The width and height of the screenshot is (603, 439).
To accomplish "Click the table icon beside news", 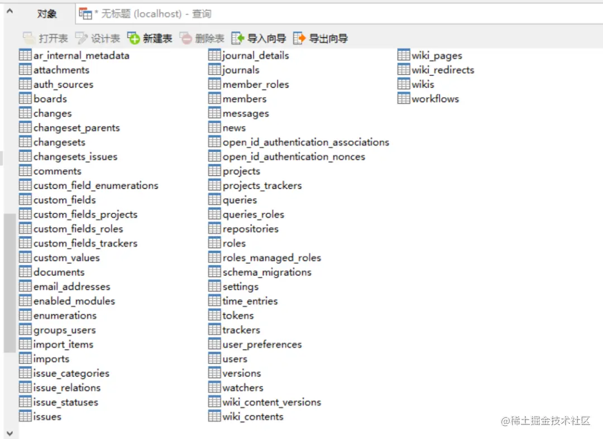I will [x=214, y=127].
